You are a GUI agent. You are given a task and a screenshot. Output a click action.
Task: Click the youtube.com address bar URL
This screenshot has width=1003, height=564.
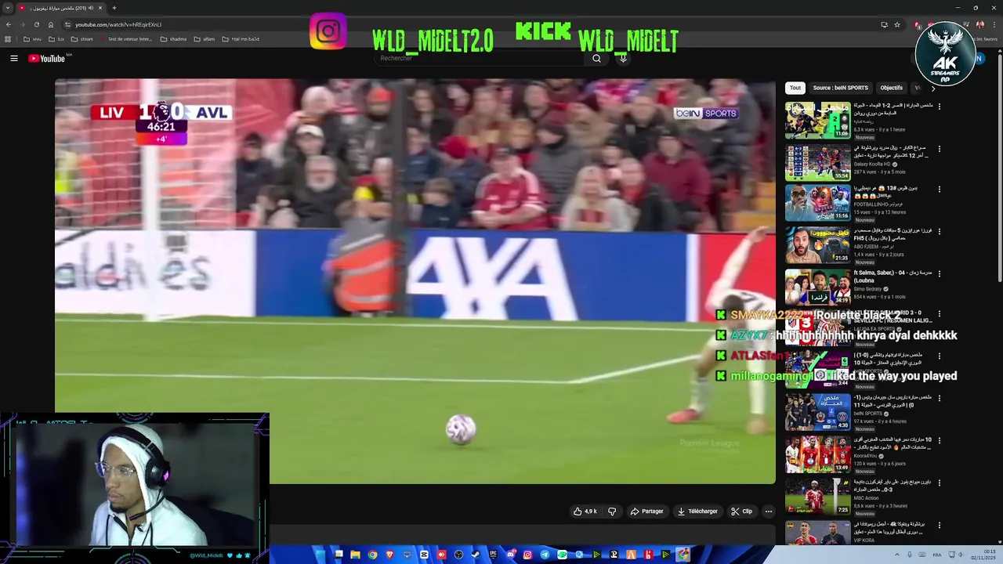point(118,24)
